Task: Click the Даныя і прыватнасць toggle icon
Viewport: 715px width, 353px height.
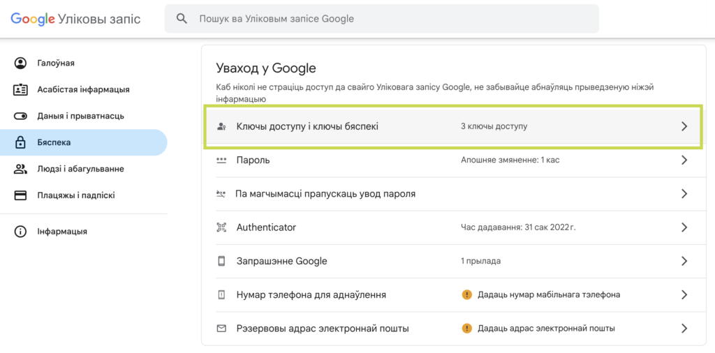Action: click(x=20, y=116)
